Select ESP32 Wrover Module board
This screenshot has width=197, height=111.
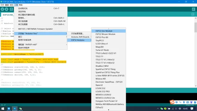point(109,34)
